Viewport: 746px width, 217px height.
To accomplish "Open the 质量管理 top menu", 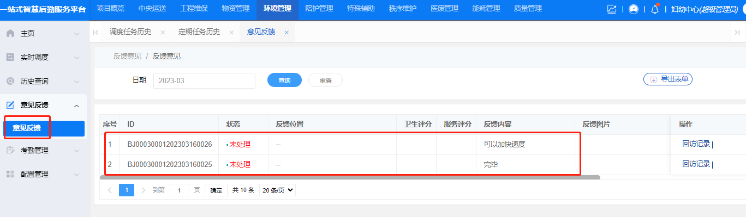I will tap(528, 9).
